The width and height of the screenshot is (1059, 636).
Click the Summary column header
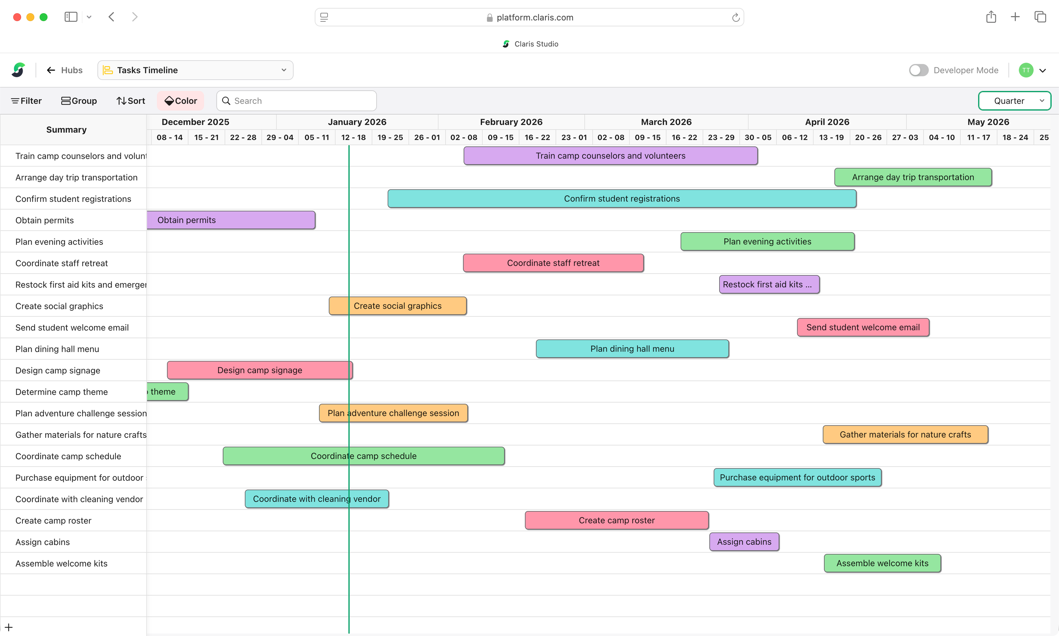(66, 129)
